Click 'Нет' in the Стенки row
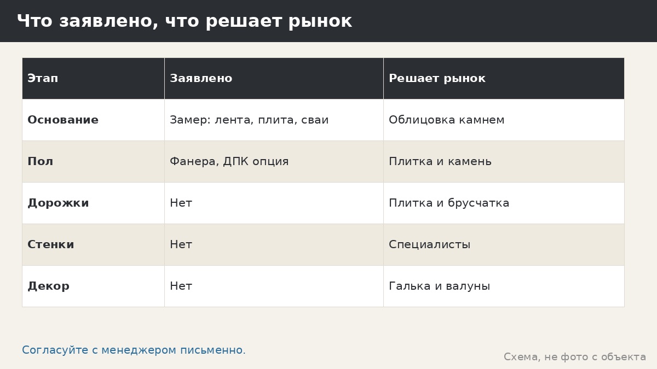 274,244
